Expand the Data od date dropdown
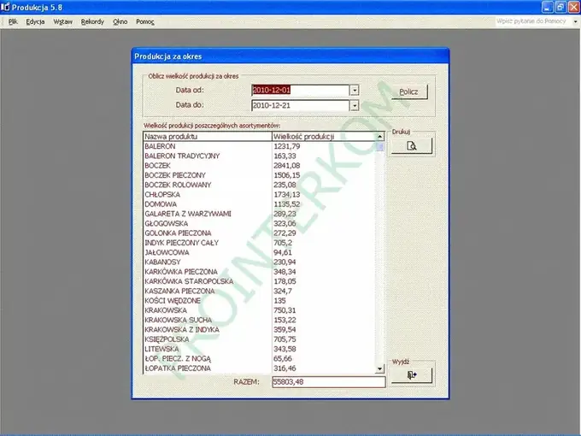 tap(355, 90)
